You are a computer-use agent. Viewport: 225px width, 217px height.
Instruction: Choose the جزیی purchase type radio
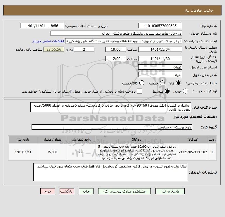pyautogui.click(x=185, y=91)
